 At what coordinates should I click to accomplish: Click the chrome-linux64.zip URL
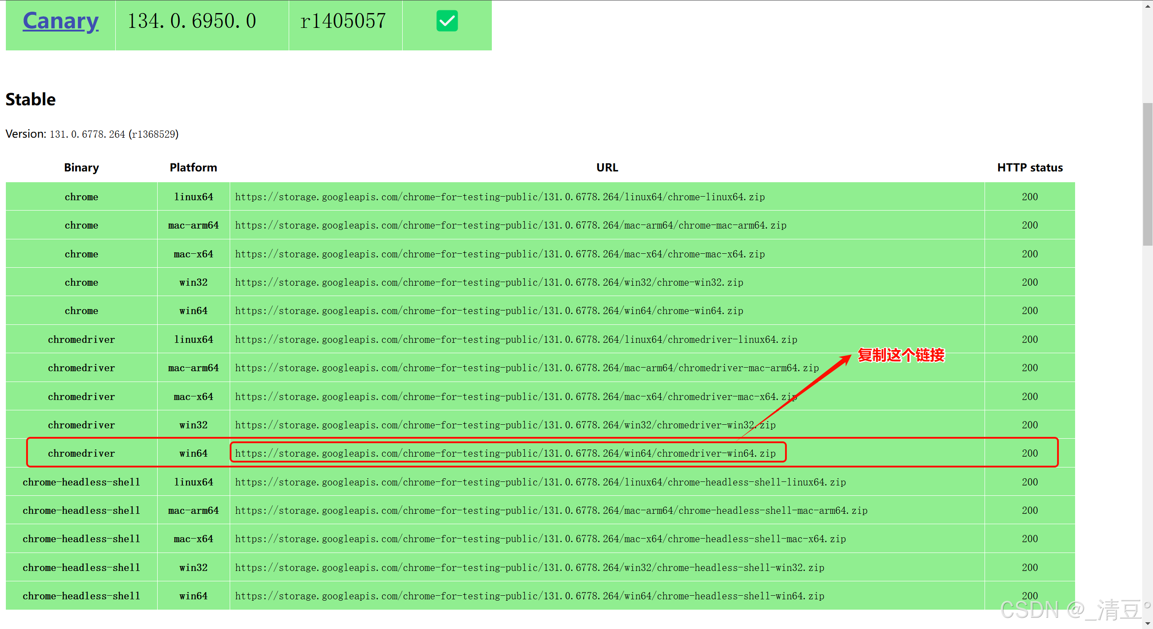point(500,197)
